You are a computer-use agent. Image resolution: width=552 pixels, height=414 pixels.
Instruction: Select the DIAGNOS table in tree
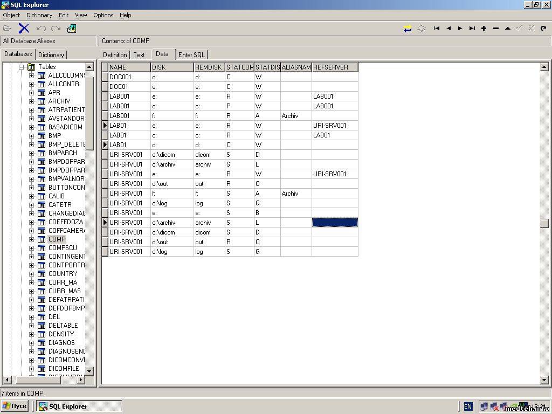pyautogui.click(x=61, y=343)
